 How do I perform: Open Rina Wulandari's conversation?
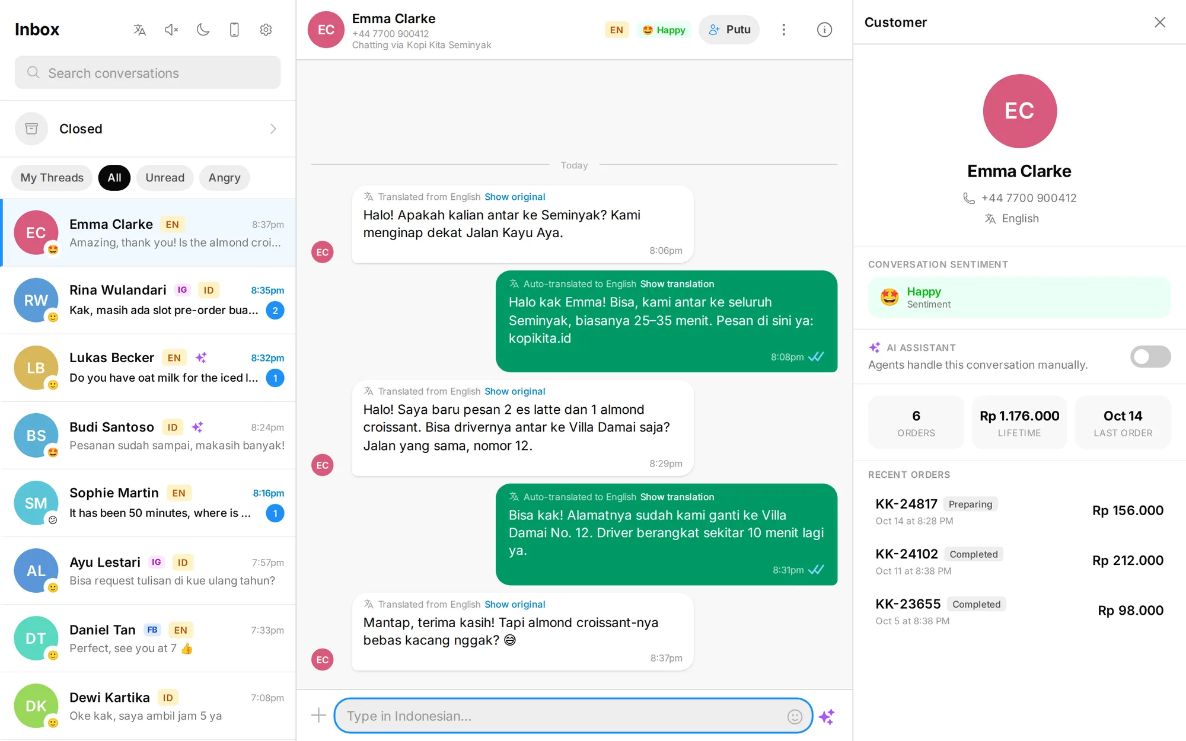(x=148, y=300)
